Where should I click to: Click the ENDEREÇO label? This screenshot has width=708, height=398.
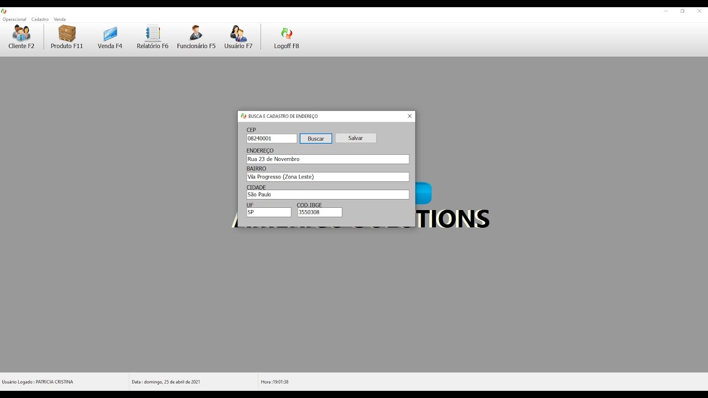pyautogui.click(x=260, y=150)
